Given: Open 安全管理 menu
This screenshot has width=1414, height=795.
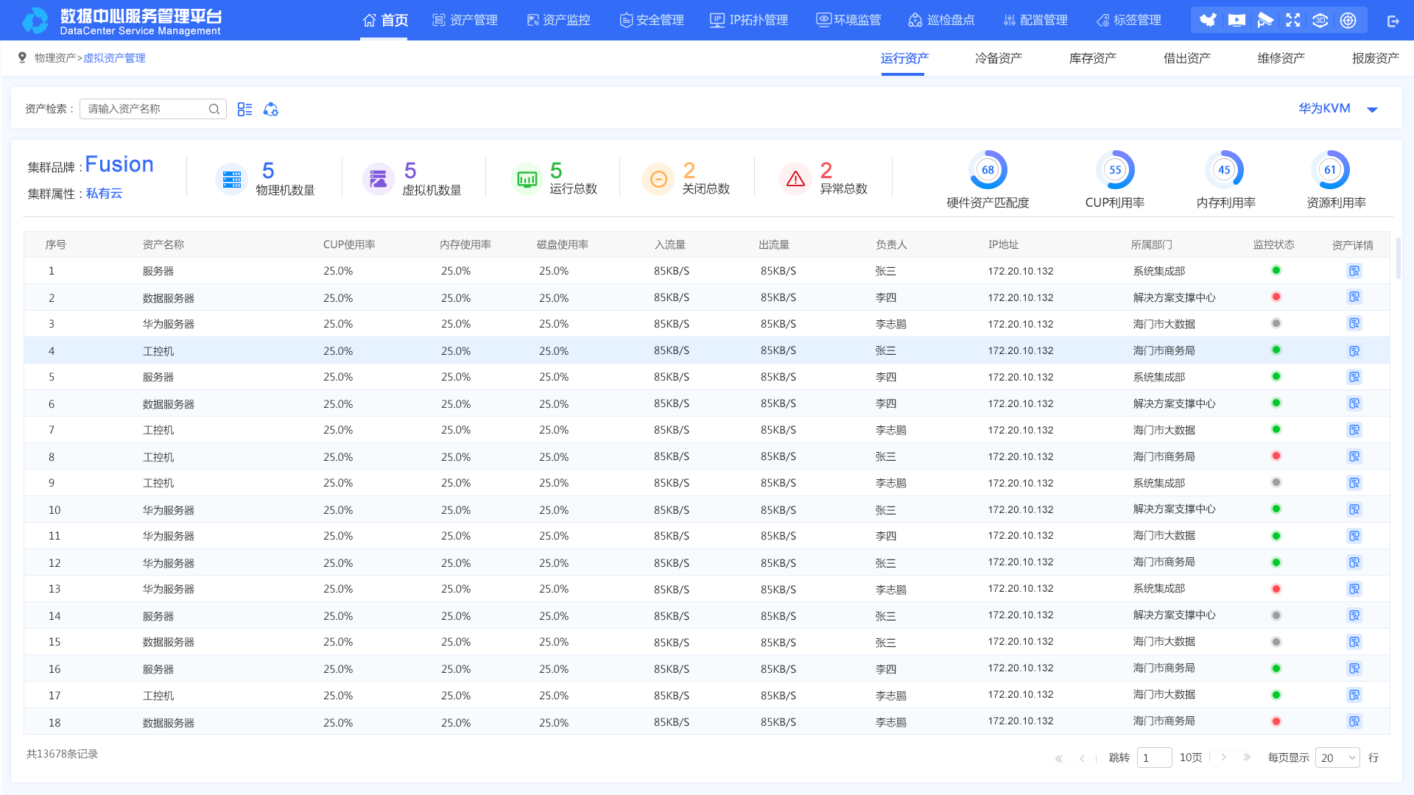Looking at the screenshot, I should (652, 20).
